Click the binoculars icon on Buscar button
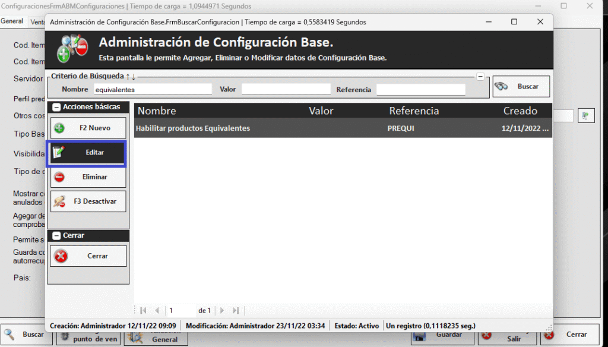Image resolution: width=608 pixels, height=347 pixels. click(502, 86)
